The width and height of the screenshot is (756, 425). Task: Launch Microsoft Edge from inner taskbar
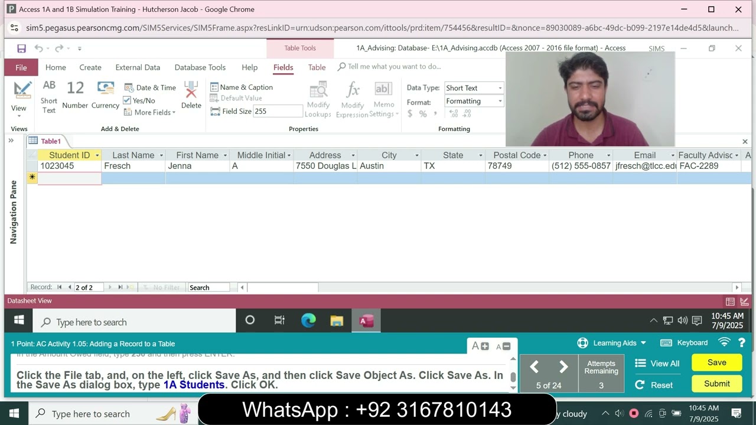pos(308,321)
